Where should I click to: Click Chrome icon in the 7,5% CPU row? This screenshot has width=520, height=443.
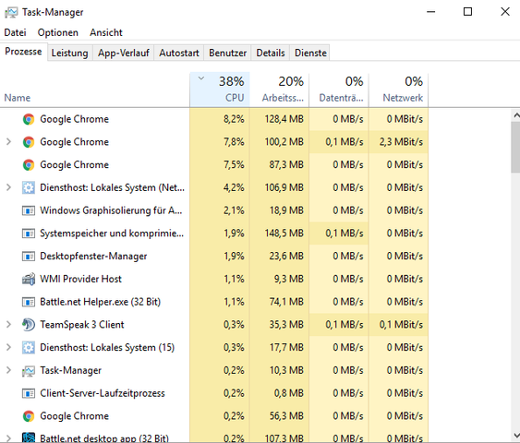pyautogui.click(x=29, y=165)
